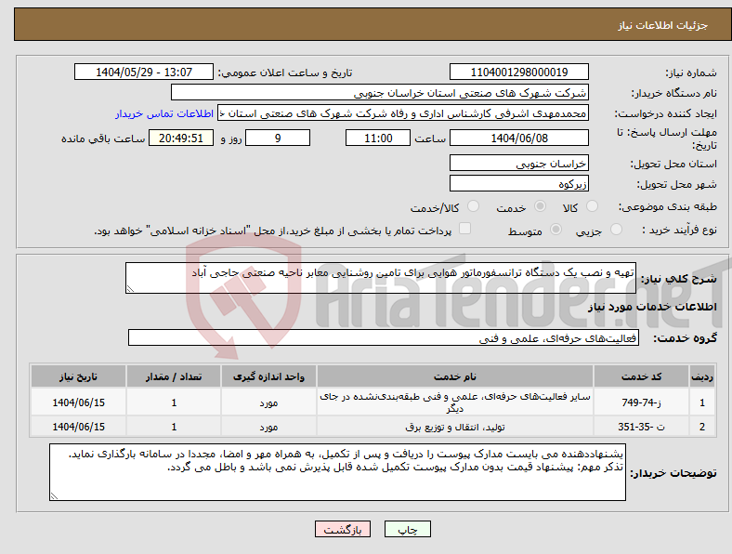
Task: Click the row 2 date 1404/06/15
Action: 78,427
